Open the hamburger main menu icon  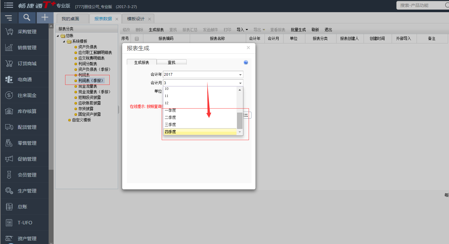(9, 5)
